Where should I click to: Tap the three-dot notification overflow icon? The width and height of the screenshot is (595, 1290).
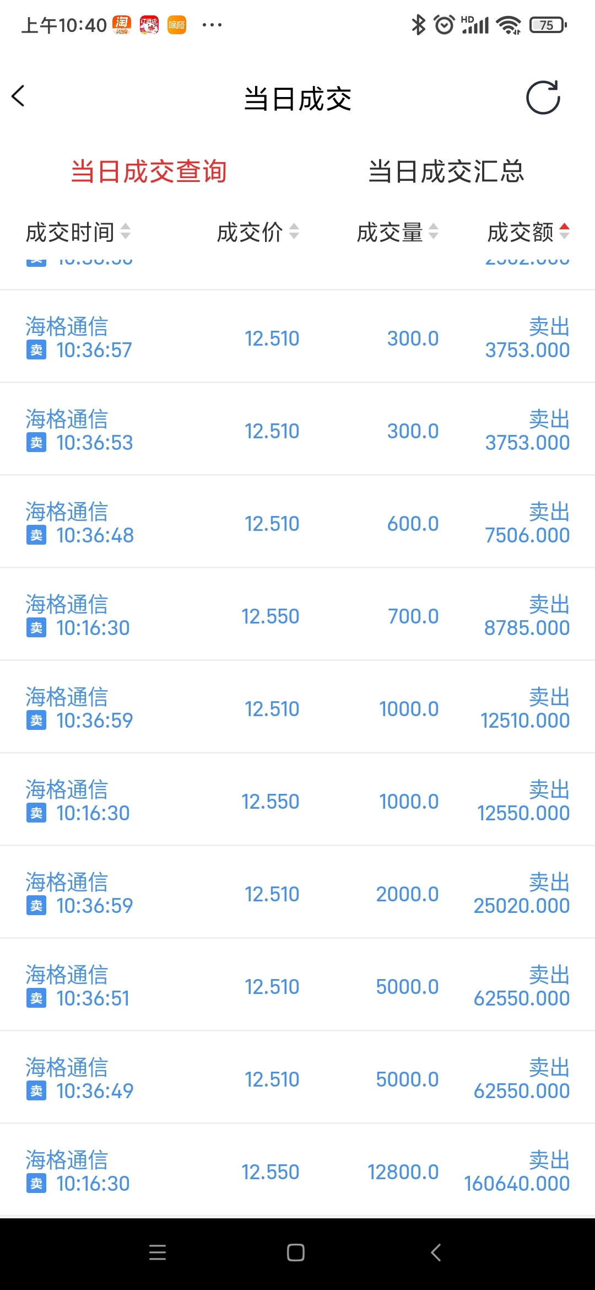(x=212, y=25)
